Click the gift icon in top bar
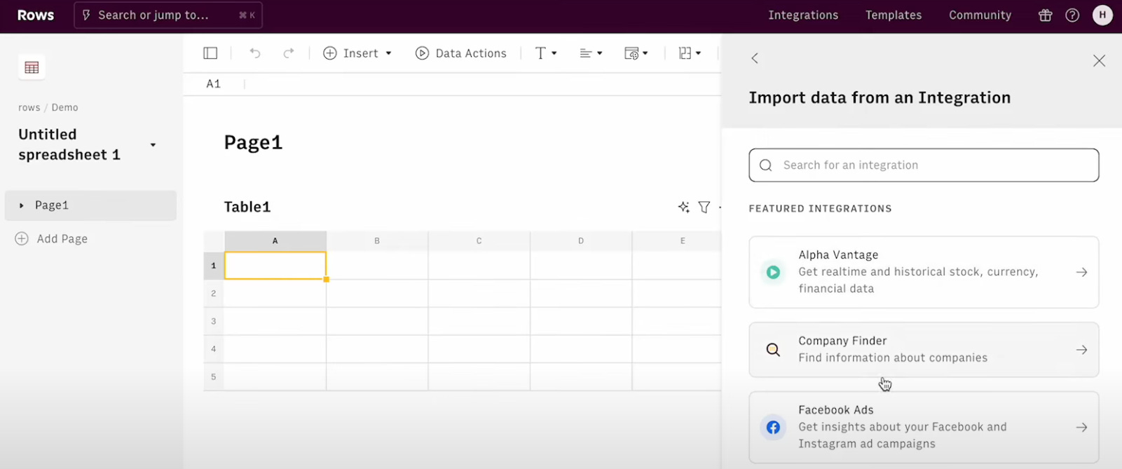The image size is (1122, 469). pos(1045,15)
